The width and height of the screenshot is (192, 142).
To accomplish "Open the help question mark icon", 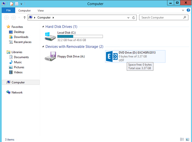I will coord(188,10).
